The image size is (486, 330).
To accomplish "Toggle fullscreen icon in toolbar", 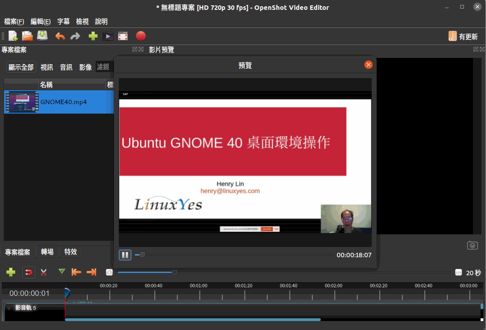I will point(123,36).
